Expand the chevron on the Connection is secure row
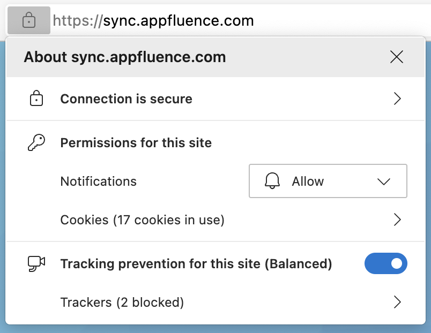The height and width of the screenshot is (333, 431). click(397, 99)
